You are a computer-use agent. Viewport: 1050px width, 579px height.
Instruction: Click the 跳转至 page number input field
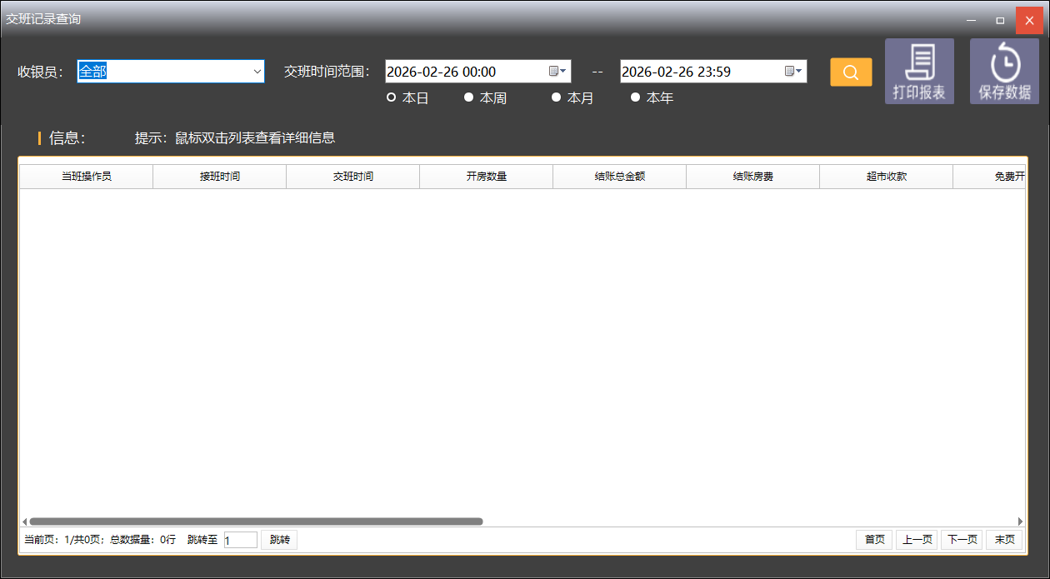tap(240, 540)
